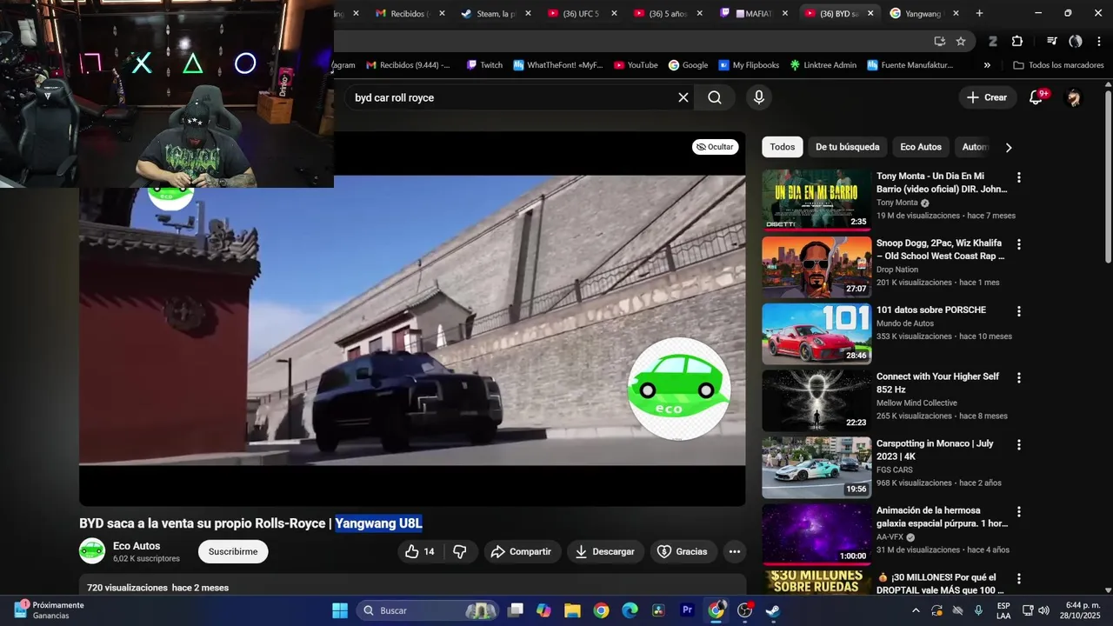Switch to the Yangwang Google tab
Image resolution: width=1113 pixels, height=626 pixels.
(923, 13)
